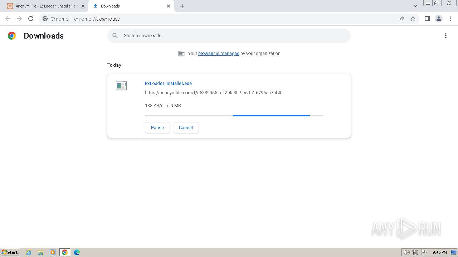Open File Explorer from taskbar
458x257 pixels.
[40, 252]
